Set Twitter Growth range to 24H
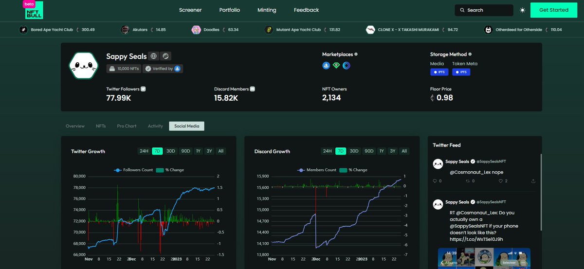This screenshot has height=269, width=584. (144, 151)
